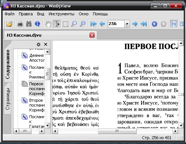
Task: Open the Помощь menu
Action: pos(100,14)
